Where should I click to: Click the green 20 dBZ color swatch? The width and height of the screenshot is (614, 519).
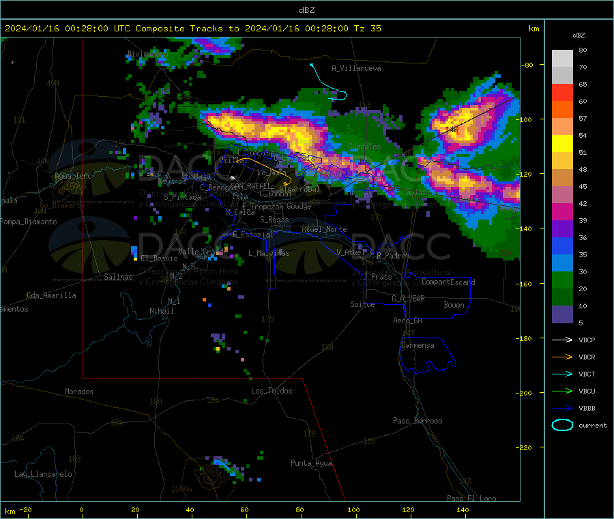(562, 280)
